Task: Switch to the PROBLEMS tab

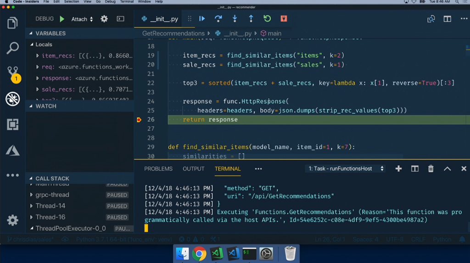Action: tap(158, 169)
